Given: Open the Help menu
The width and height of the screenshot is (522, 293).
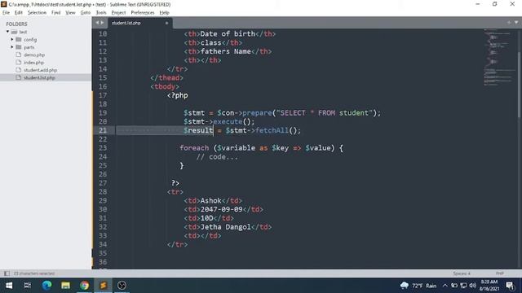Looking at the screenshot, I should point(164,13).
